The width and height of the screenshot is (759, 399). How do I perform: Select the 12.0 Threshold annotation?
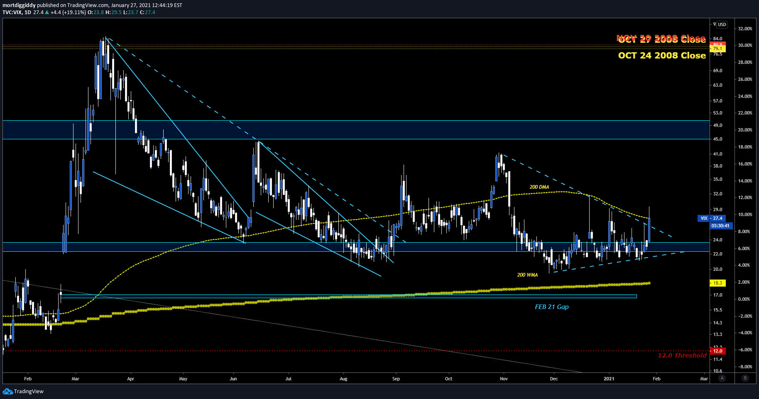tap(682, 355)
